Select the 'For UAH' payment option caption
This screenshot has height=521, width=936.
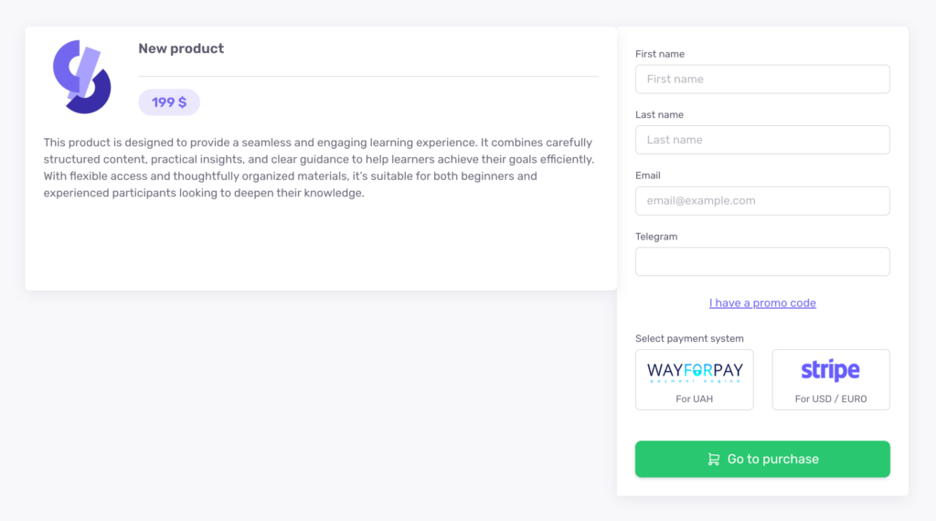[695, 399]
